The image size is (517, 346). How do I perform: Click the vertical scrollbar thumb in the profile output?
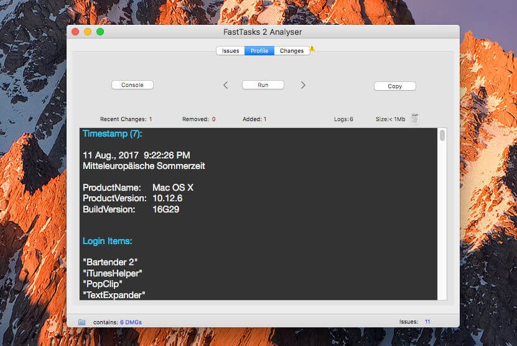pos(442,135)
